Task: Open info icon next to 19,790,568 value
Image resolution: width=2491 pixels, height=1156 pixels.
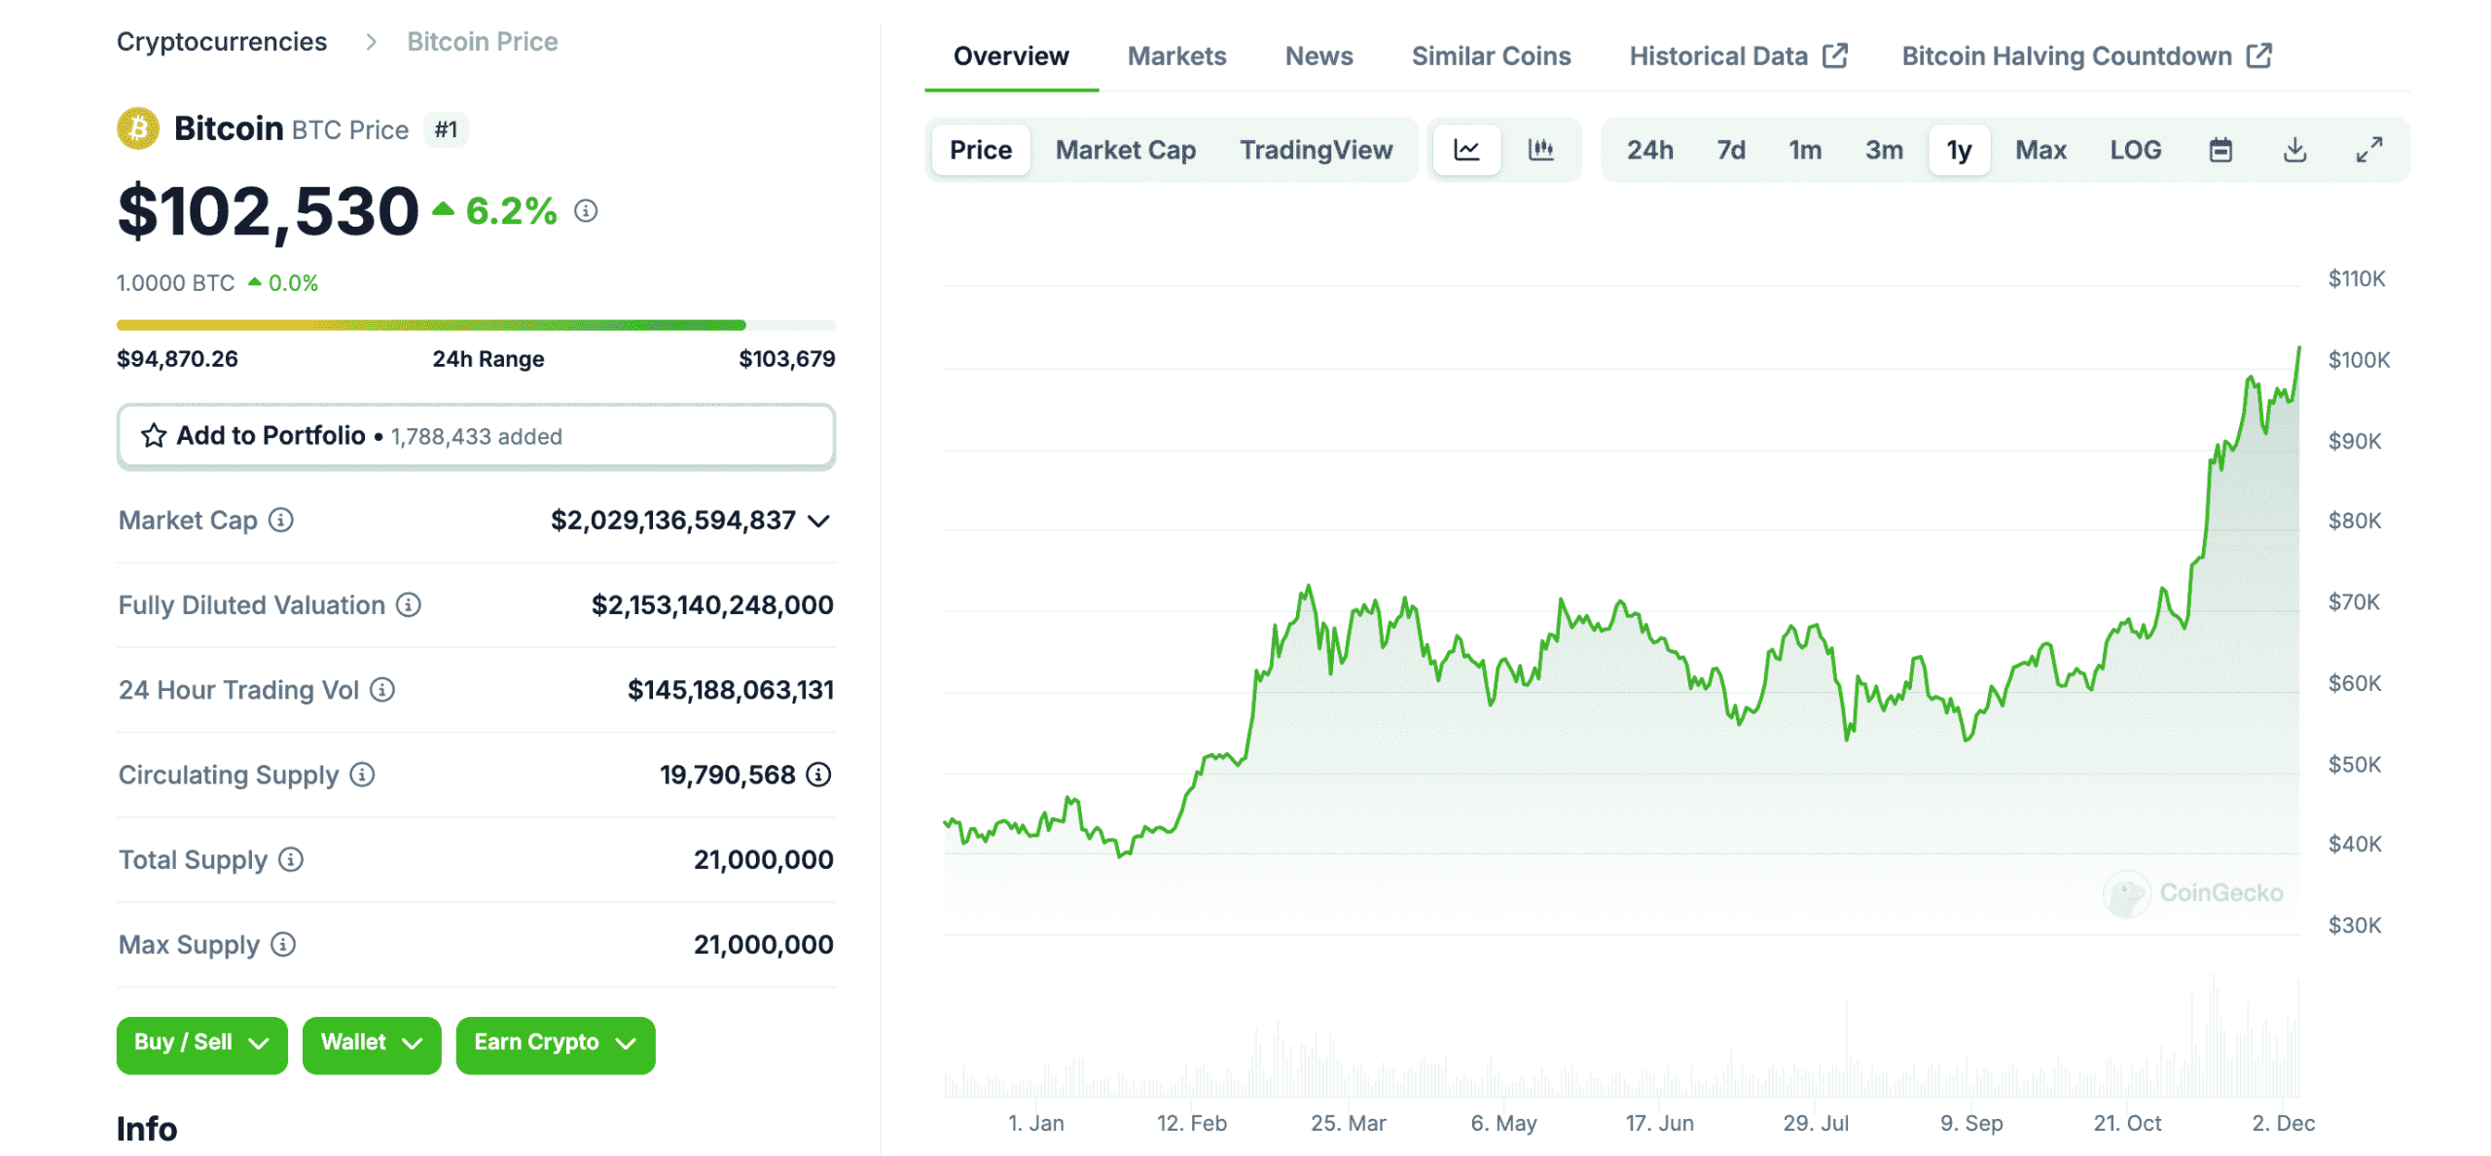Action: [x=819, y=774]
